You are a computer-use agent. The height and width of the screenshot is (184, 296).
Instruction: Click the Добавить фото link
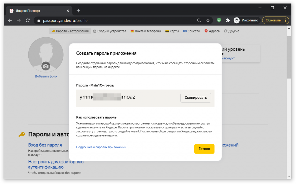coord(46,76)
